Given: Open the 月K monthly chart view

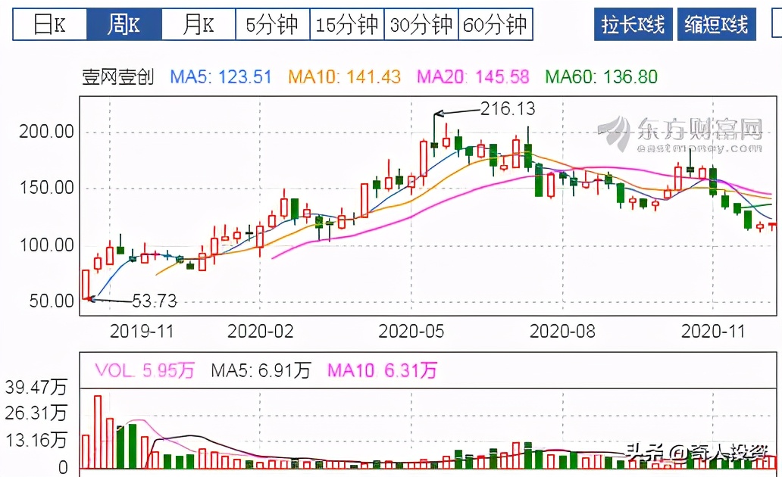Looking at the screenshot, I should (x=198, y=24).
